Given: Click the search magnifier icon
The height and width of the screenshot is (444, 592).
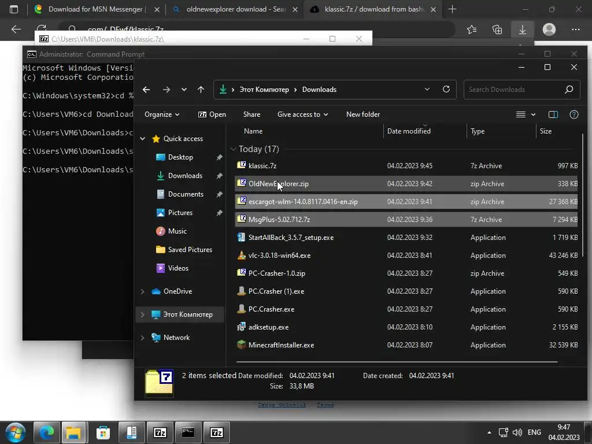Looking at the screenshot, I should click(569, 90).
